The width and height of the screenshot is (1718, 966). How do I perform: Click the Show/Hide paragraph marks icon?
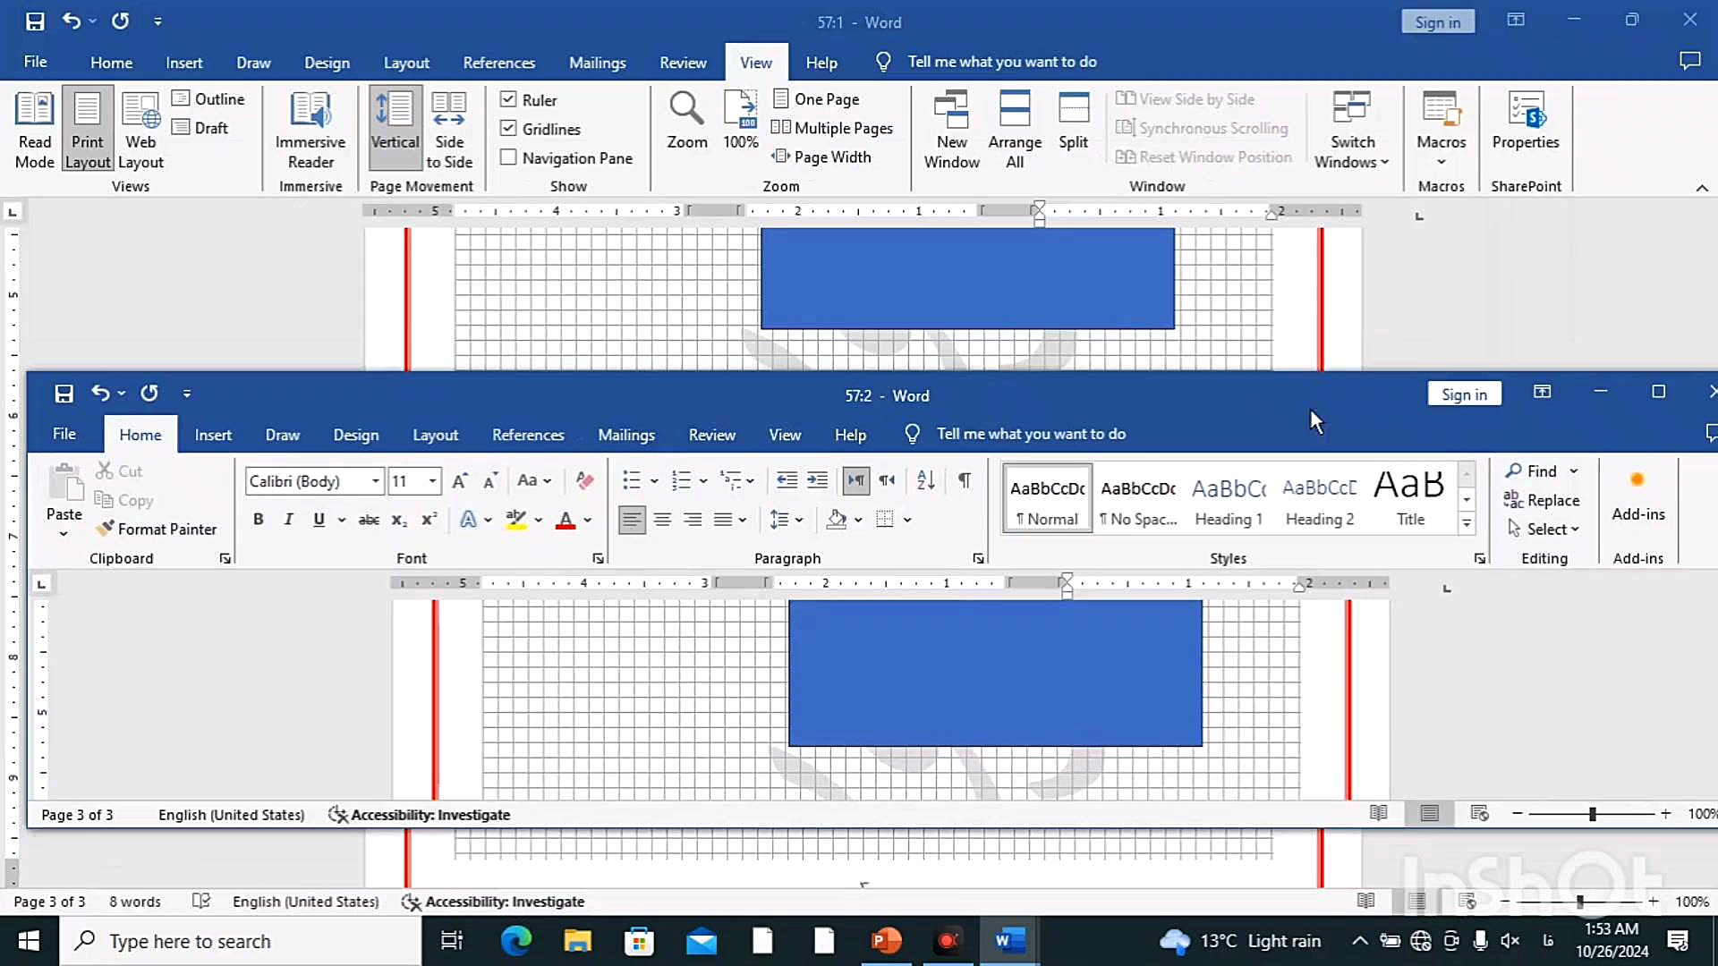coord(965,481)
